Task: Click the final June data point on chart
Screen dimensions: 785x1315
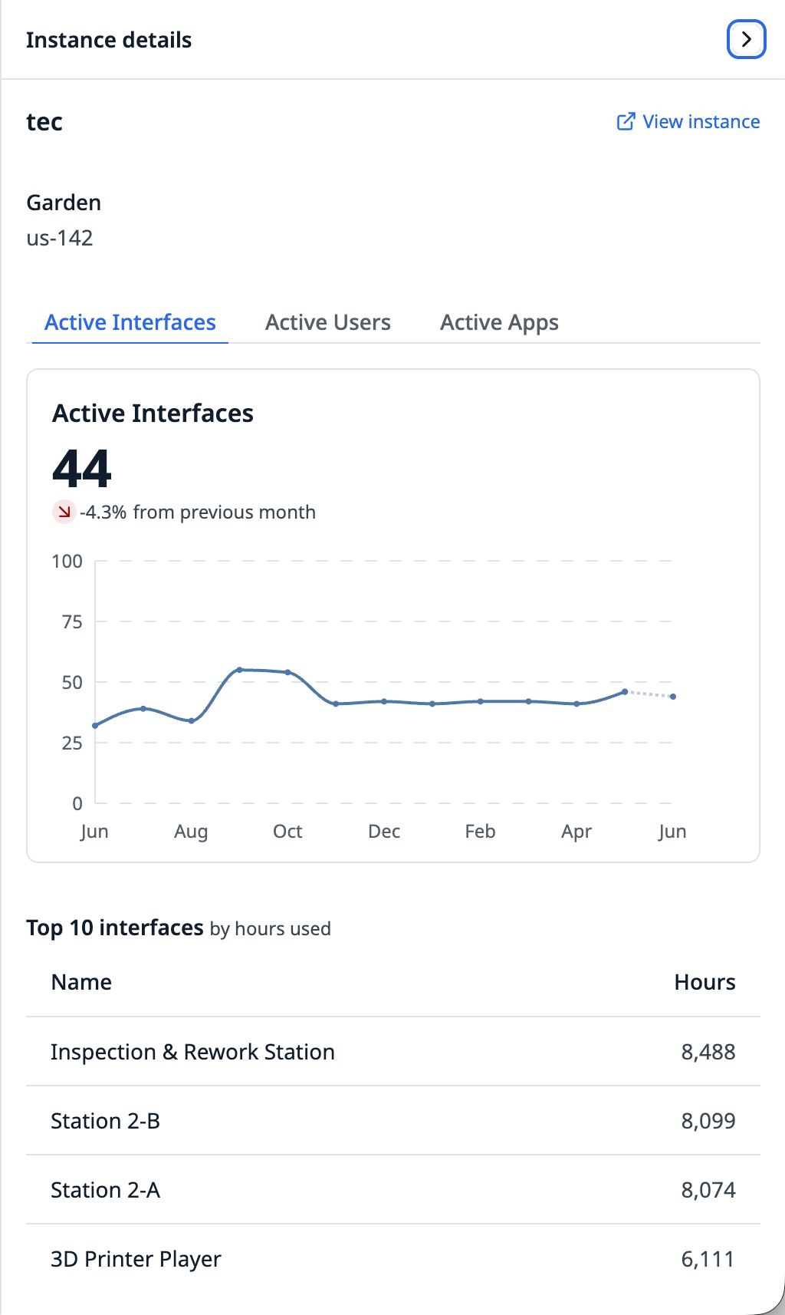Action: [673, 697]
